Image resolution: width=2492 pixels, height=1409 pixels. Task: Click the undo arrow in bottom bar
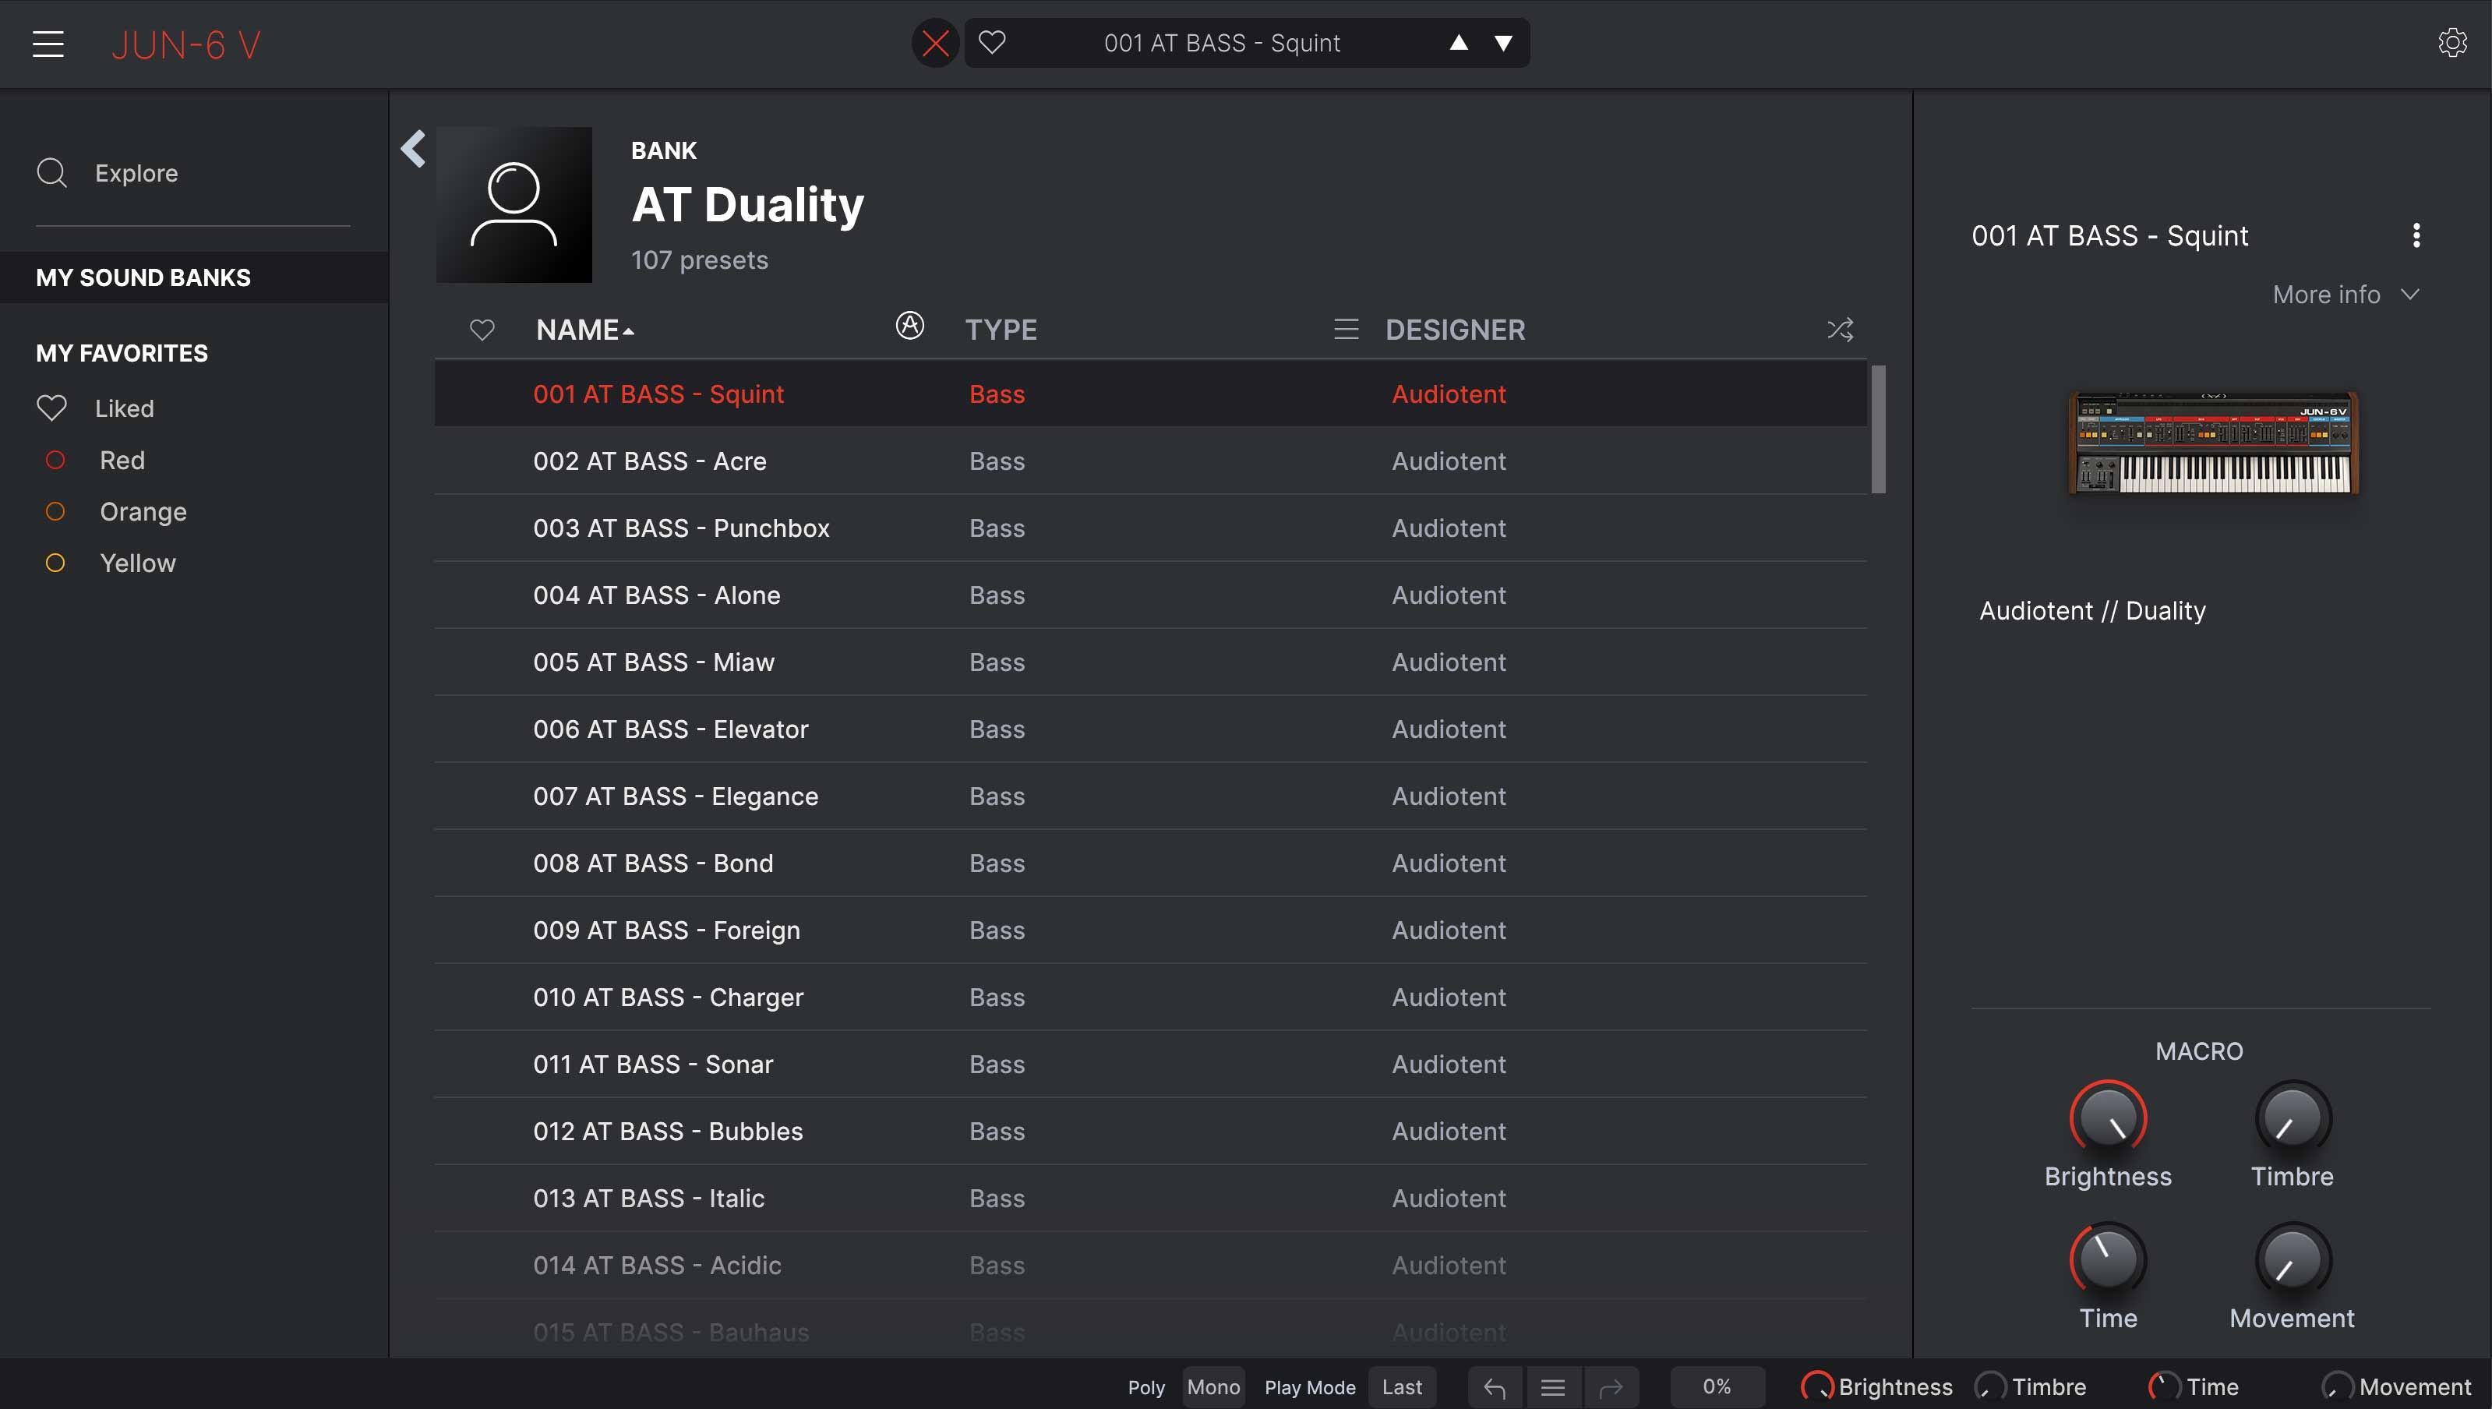tap(1494, 1388)
